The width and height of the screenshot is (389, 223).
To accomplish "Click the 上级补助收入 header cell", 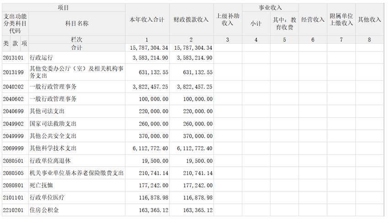I will pos(227,20).
